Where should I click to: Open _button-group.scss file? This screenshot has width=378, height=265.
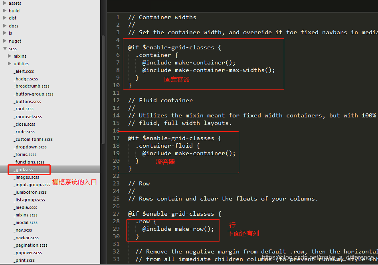[34, 94]
